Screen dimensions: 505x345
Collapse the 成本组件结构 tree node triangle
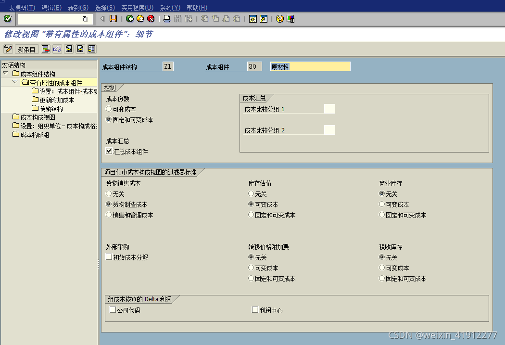pyautogui.click(x=5, y=73)
